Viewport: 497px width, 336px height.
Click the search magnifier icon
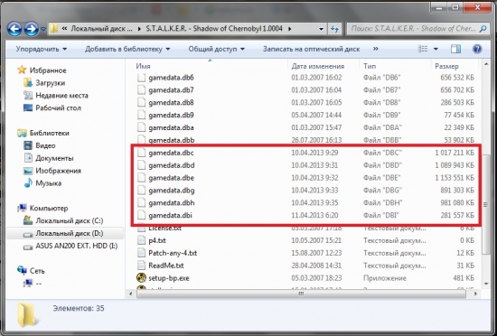(x=483, y=29)
